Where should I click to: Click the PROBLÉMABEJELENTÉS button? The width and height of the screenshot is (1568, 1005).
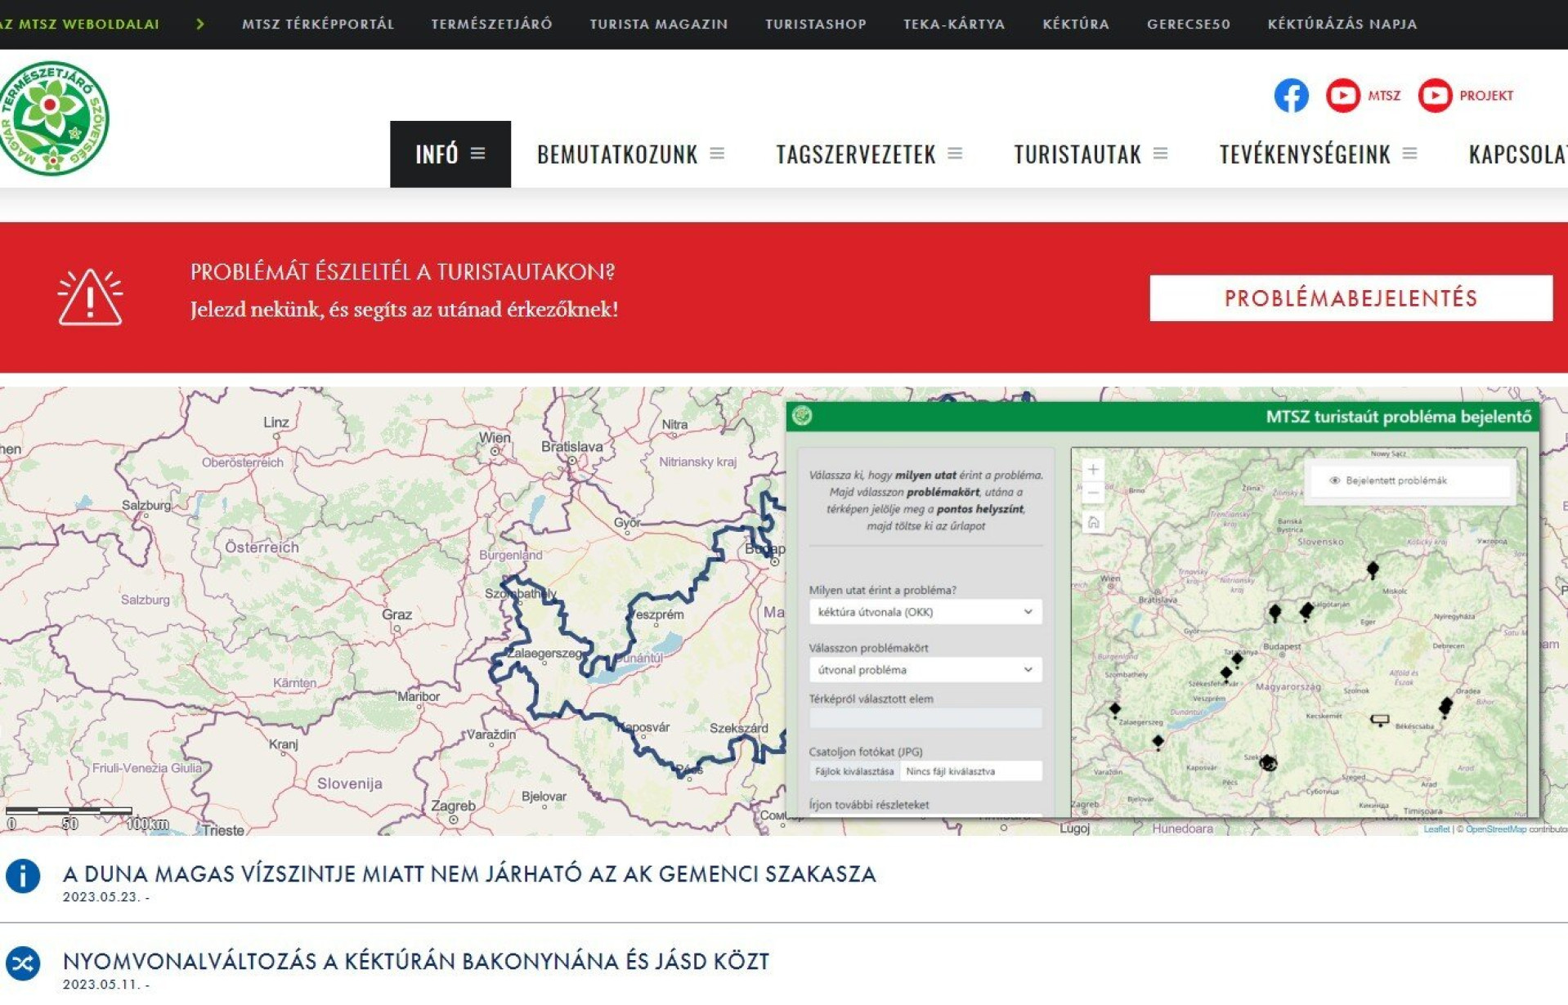(x=1351, y=298)
